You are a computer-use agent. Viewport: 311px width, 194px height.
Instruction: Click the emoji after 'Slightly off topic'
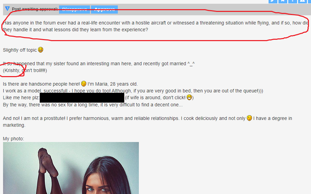point(40,50)
